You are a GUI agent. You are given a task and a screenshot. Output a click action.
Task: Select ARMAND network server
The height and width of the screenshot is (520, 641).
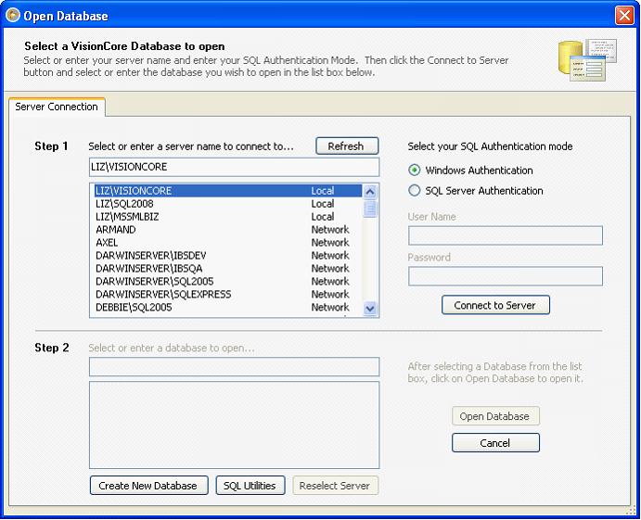(x=228, y=230)
